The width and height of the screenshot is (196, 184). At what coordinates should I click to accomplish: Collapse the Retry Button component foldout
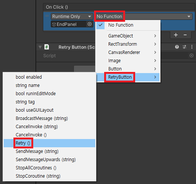[40, 47]
